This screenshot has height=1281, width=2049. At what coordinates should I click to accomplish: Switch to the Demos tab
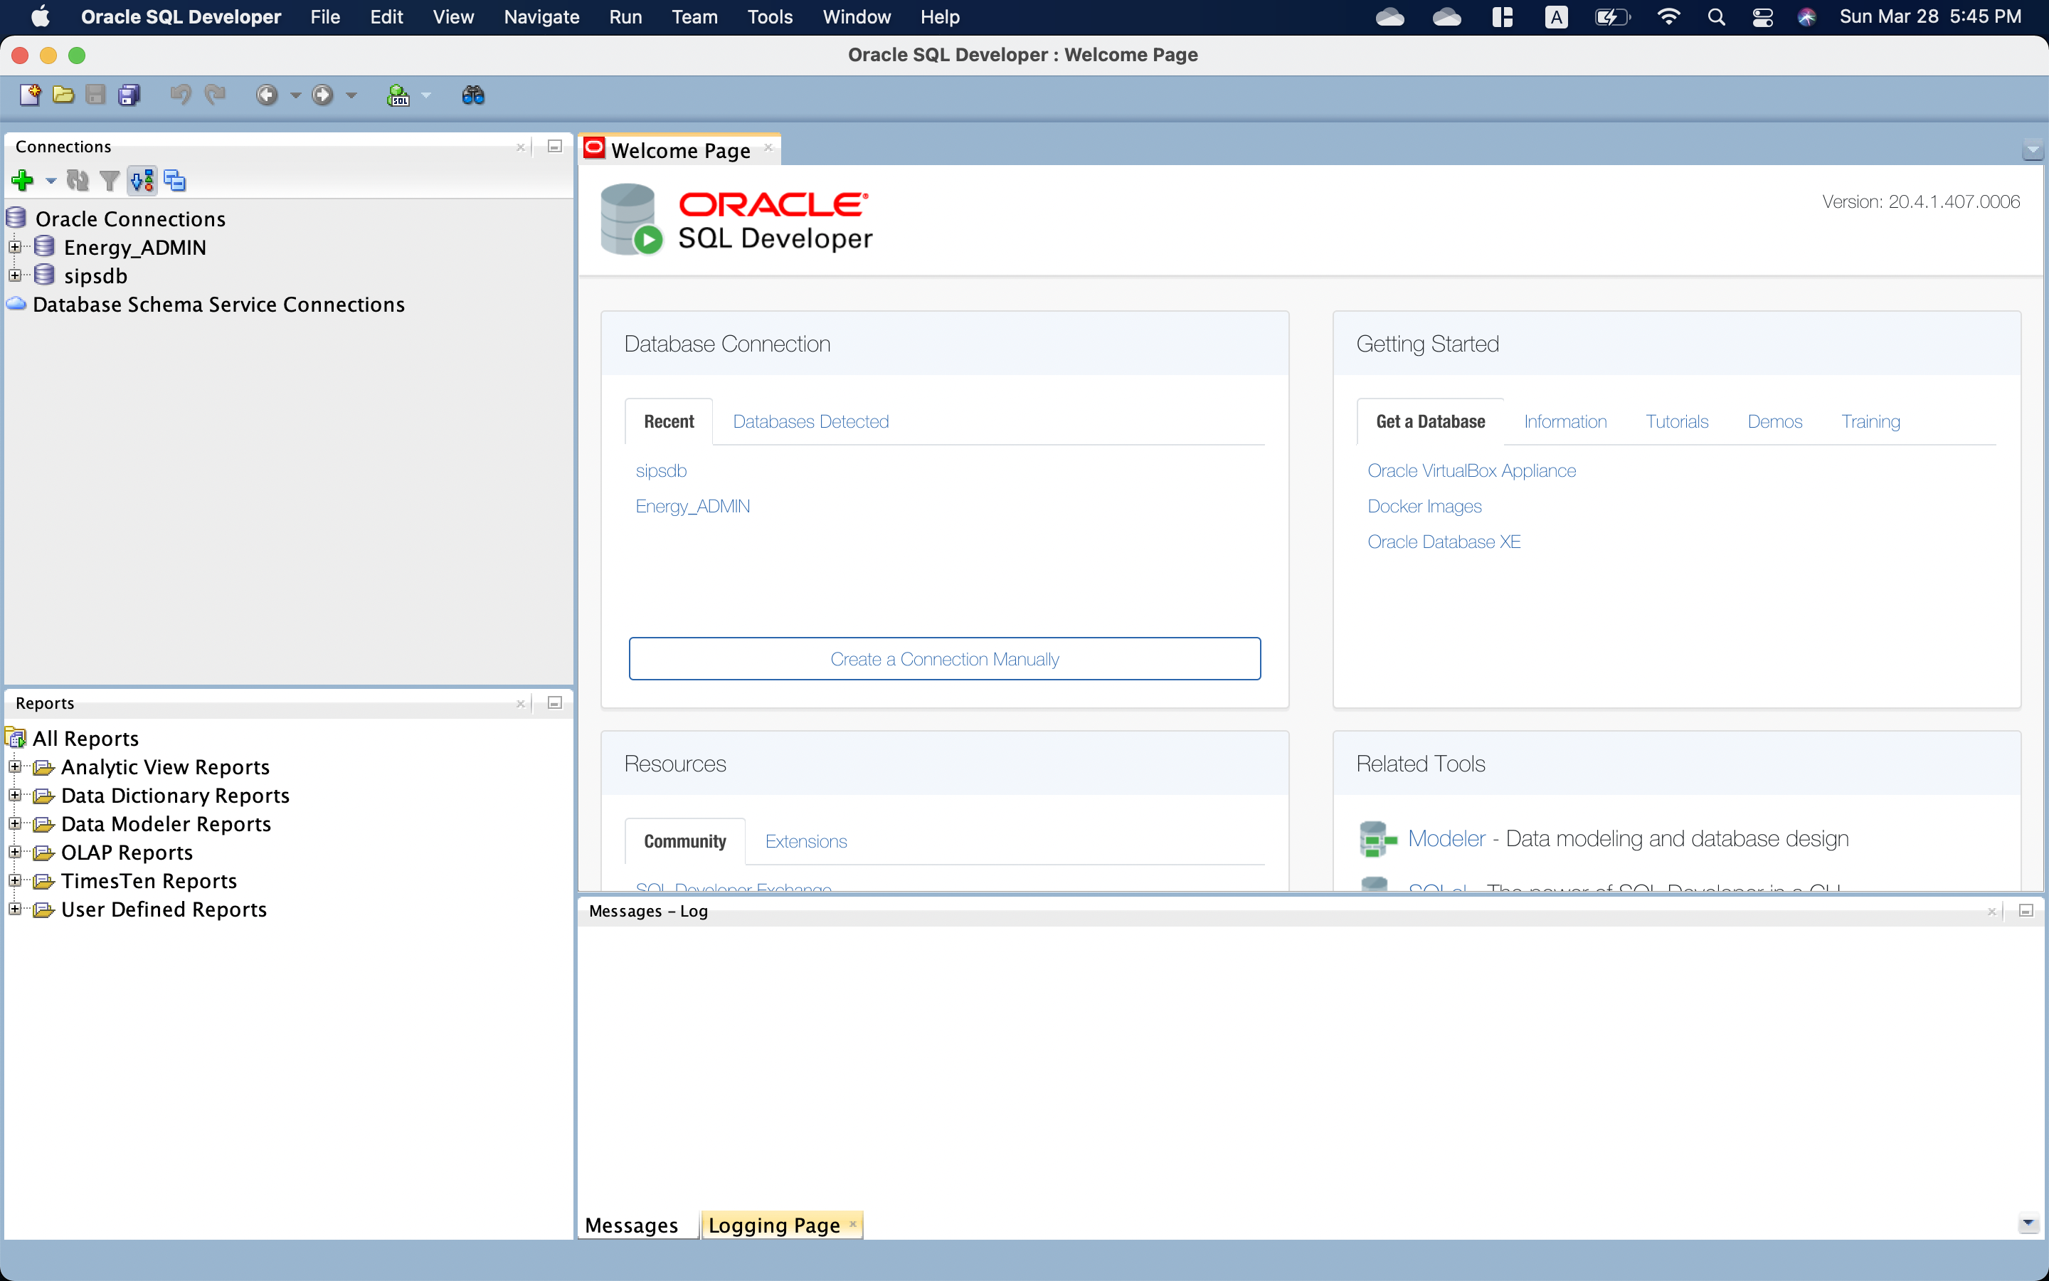(x=1774, y=421)
